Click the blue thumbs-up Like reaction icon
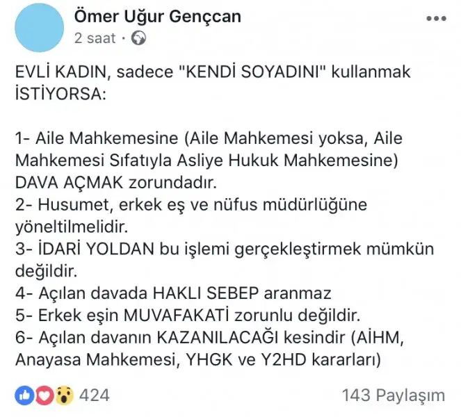The image size is (461, 417). click(25, 395)
